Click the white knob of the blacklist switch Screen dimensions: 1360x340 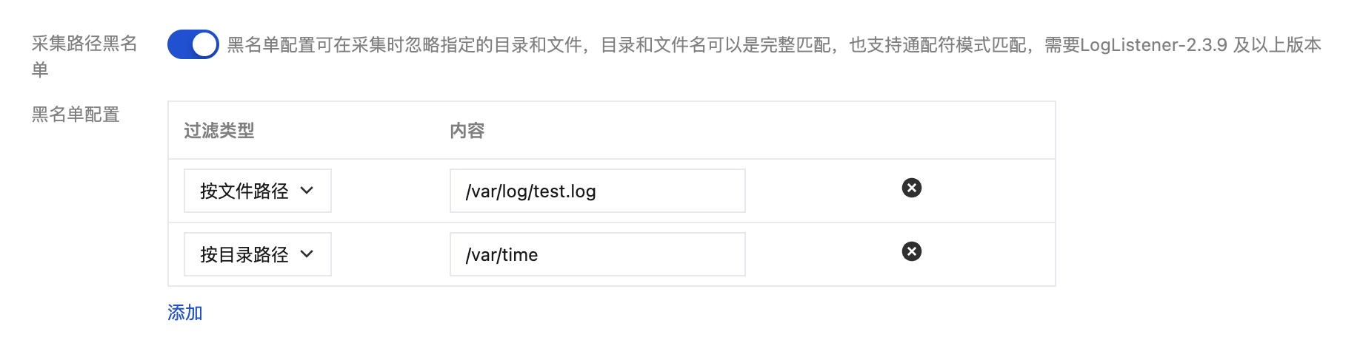[204, 44]
